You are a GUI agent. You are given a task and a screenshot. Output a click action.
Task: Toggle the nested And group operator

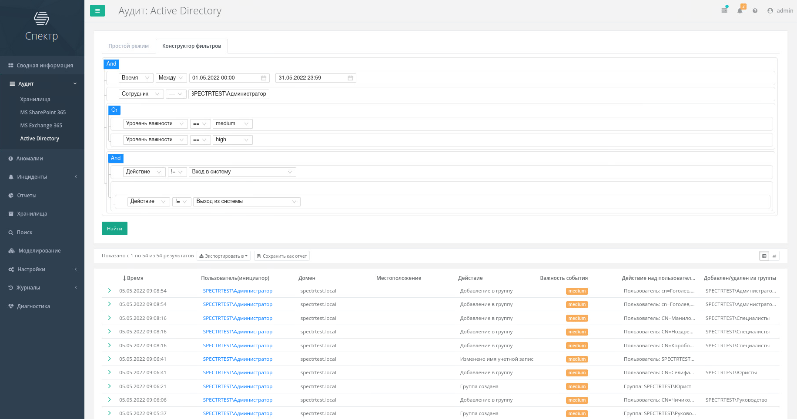[x=116, y=158]
